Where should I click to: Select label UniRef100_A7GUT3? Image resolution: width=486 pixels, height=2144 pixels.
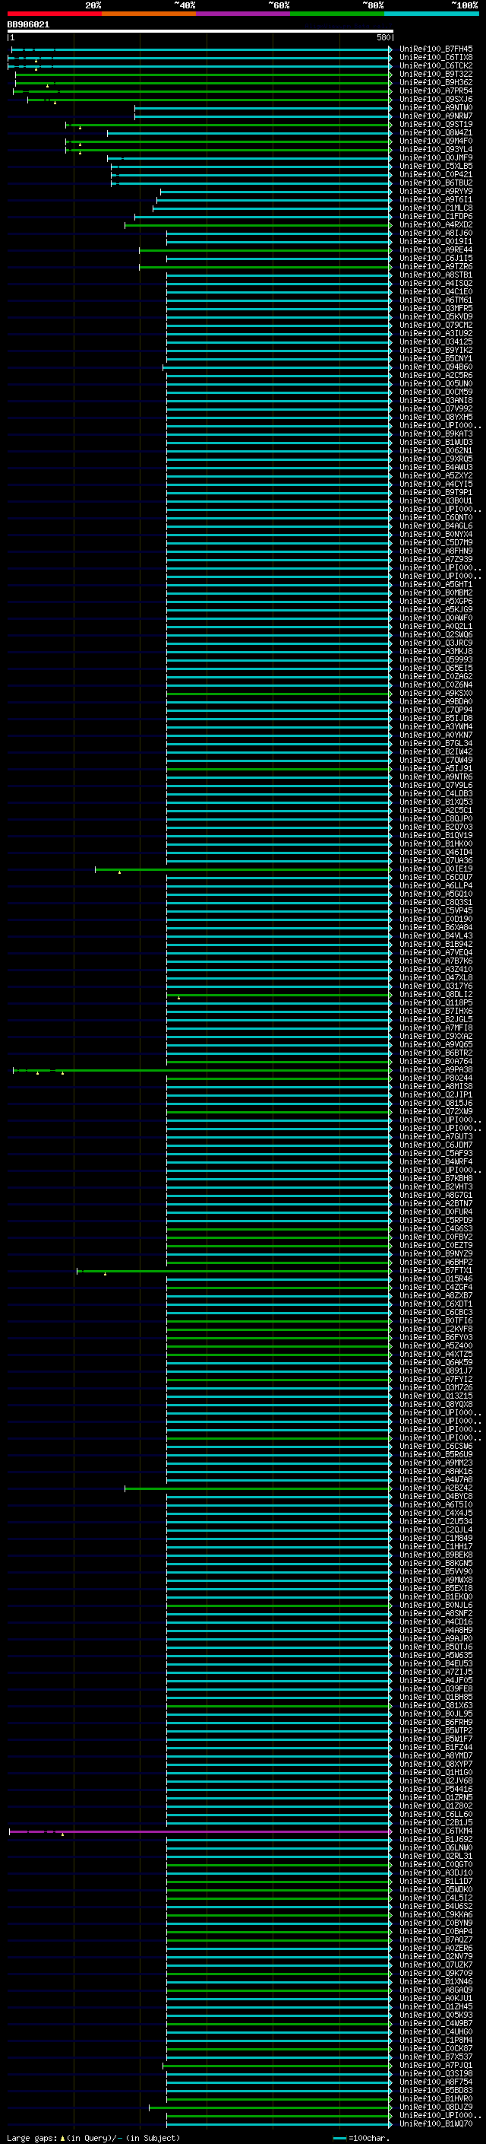pyautogui.click(x=435, y=1136)
